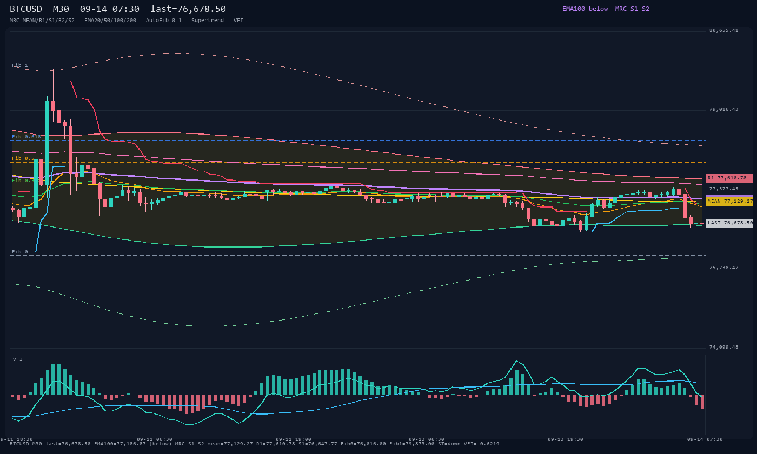Viewport: 757px width, 454px height.
Task: Click the 80,655.41 price axis label
Action: tap(723, 30)
